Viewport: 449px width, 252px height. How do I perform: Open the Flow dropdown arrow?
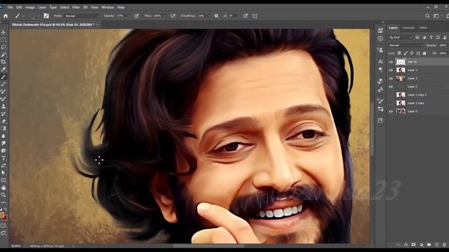click(165, 16)
